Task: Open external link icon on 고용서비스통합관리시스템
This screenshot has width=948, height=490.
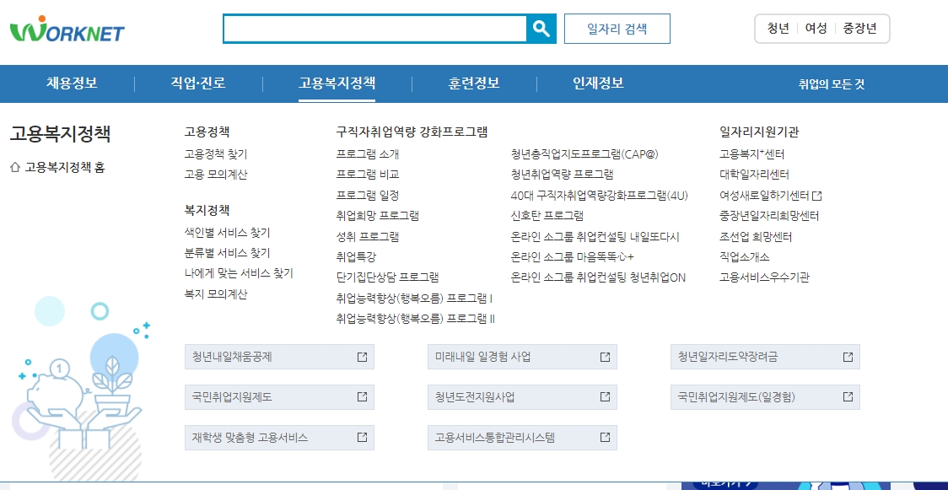Action: (x=604, y=437)
